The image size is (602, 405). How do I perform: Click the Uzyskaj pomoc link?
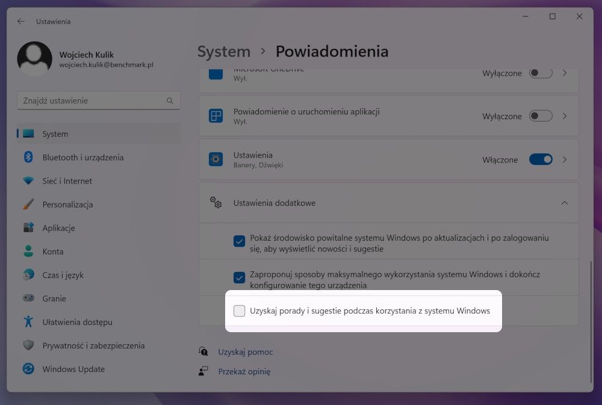point(246,351)
